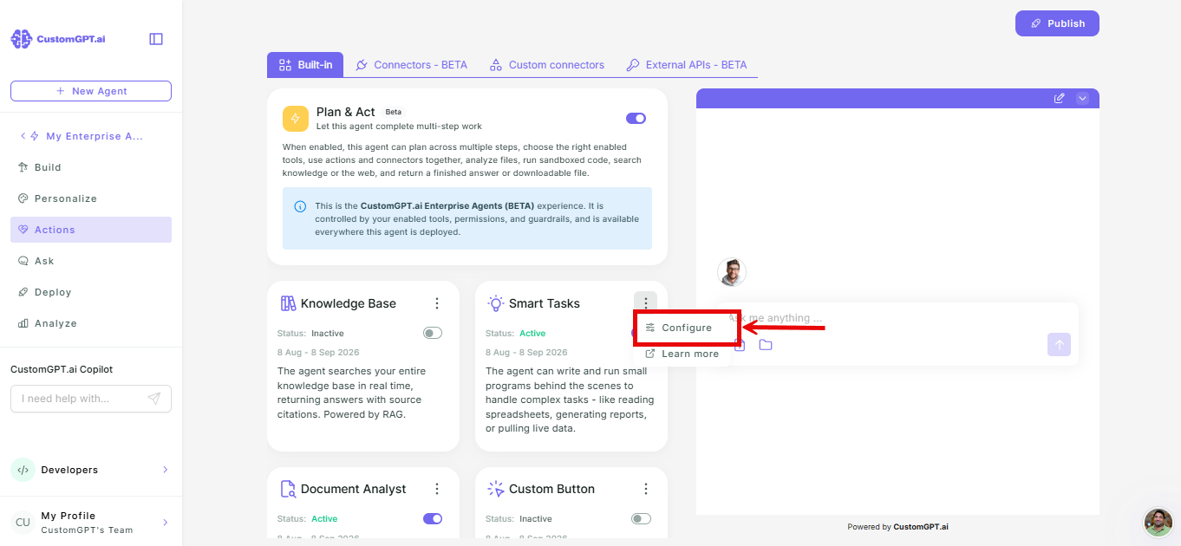The image size is (1181, 546).
Task: Switch to Connectors - BETA tab
Action: tap(412, 65)
